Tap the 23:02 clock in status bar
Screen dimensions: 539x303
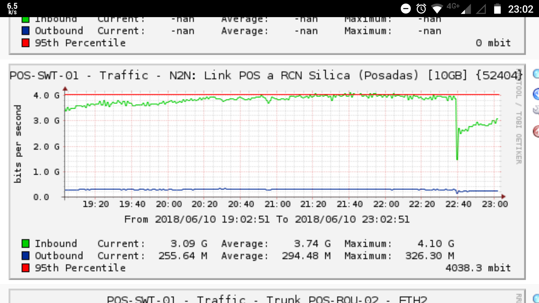tap(520, 9)
